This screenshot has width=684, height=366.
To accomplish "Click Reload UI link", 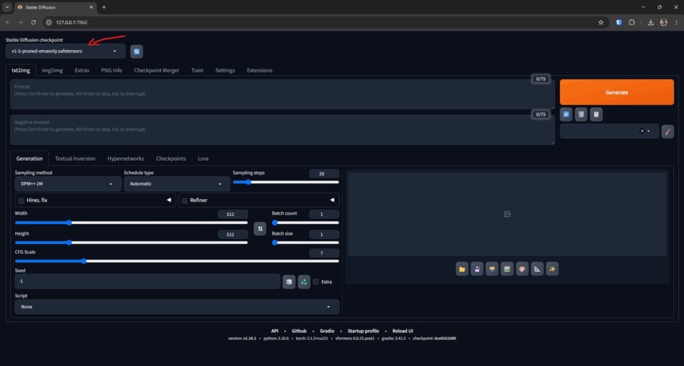I will [x=403, y=331].
